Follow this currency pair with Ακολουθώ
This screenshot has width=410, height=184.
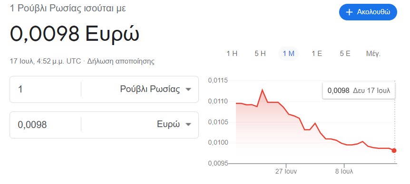pos(368,12)
